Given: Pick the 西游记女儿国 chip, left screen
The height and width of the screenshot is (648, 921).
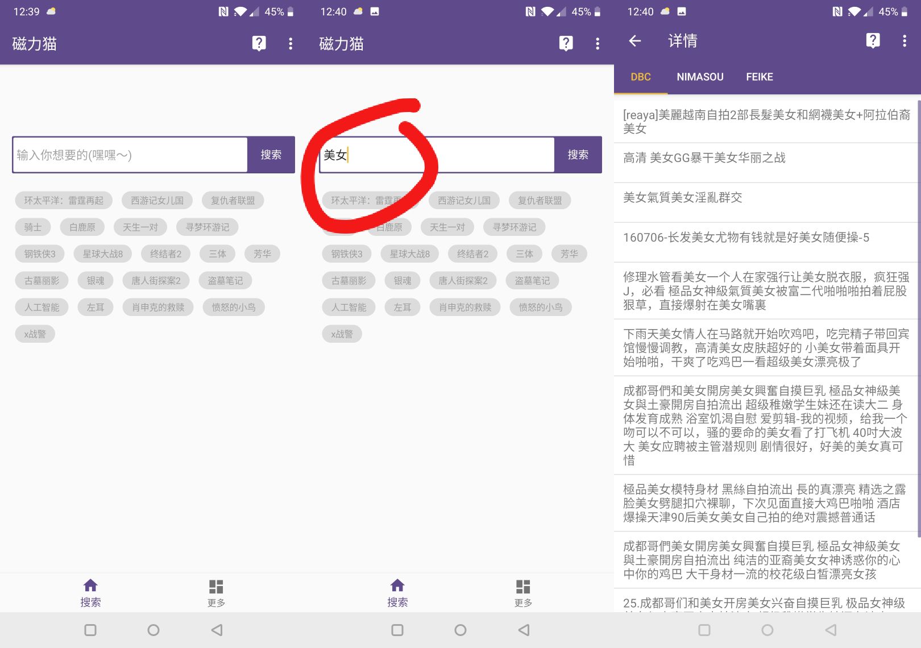Looking at the screenshot, I should pyautogui.click(x=157, y=201).
